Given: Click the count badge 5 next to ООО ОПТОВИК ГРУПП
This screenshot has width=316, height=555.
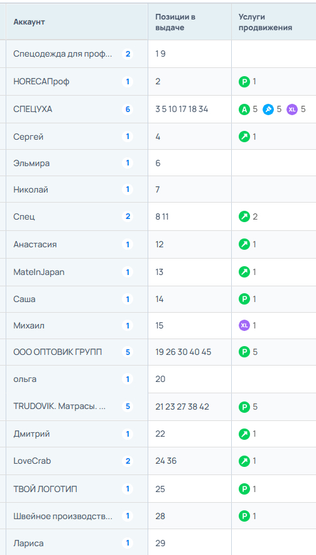Looking at the screenshot, I should [128, 352].
